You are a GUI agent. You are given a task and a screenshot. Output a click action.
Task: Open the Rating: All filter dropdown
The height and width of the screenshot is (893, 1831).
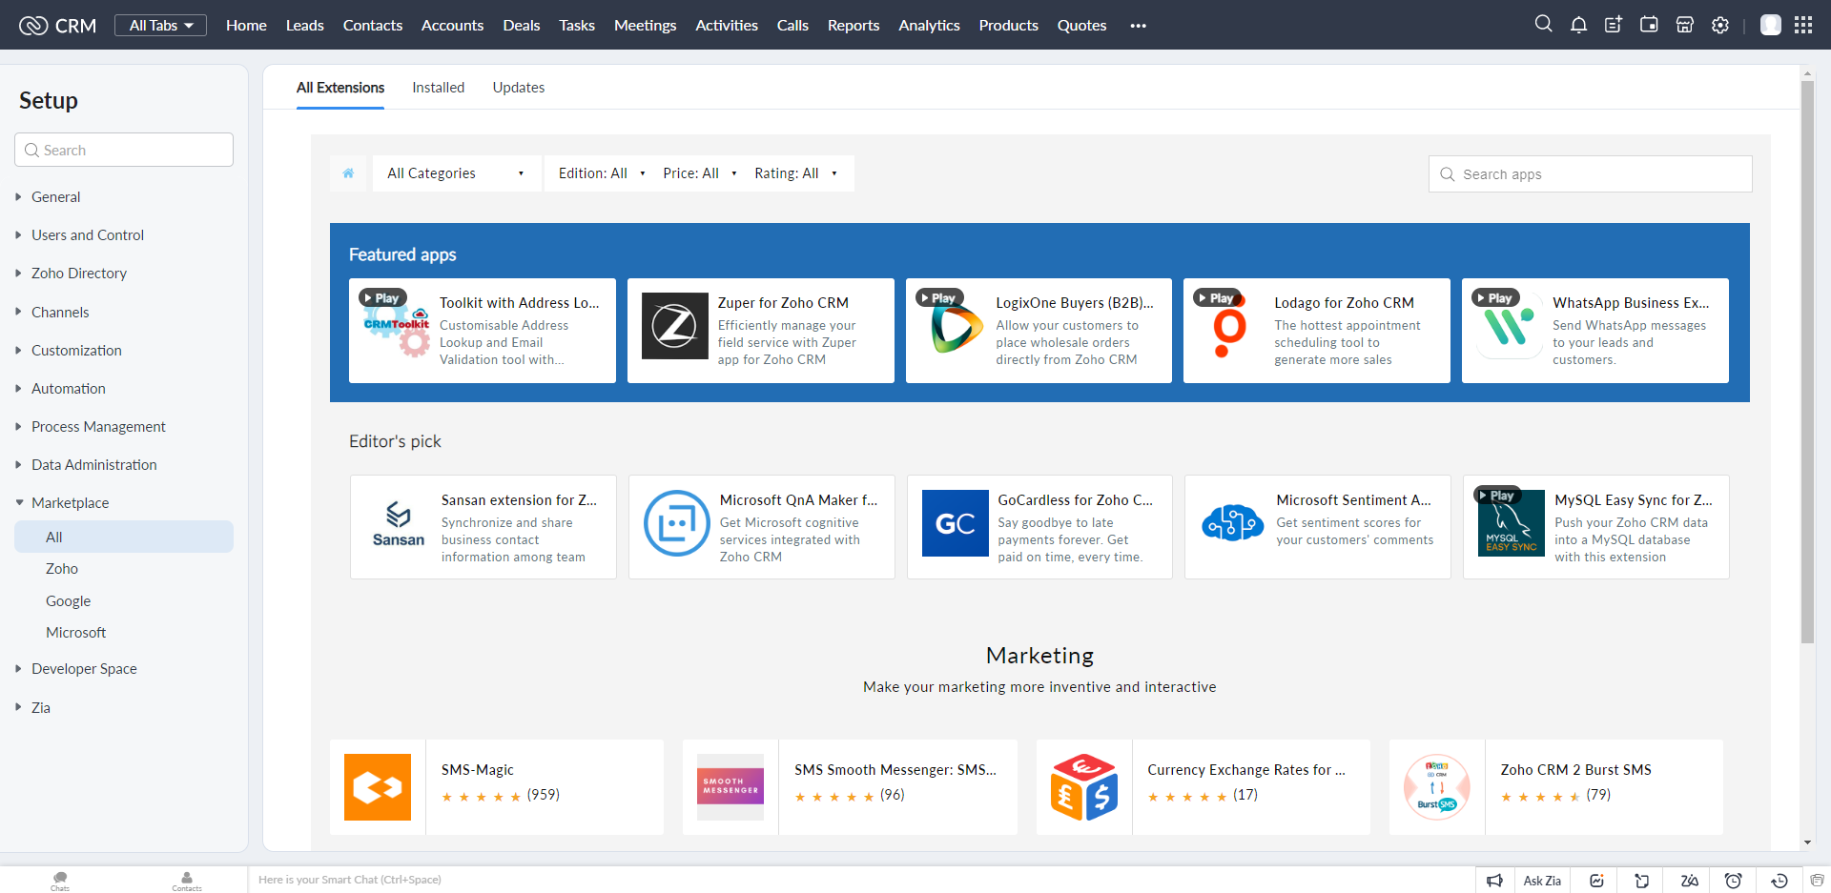click(795, 173)
